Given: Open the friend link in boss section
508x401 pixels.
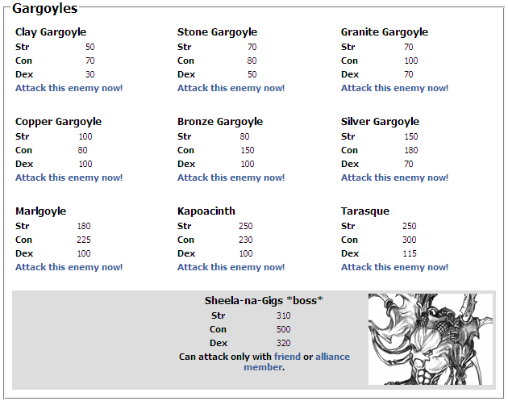Looking at the screenshot, I should coord(287,357).
